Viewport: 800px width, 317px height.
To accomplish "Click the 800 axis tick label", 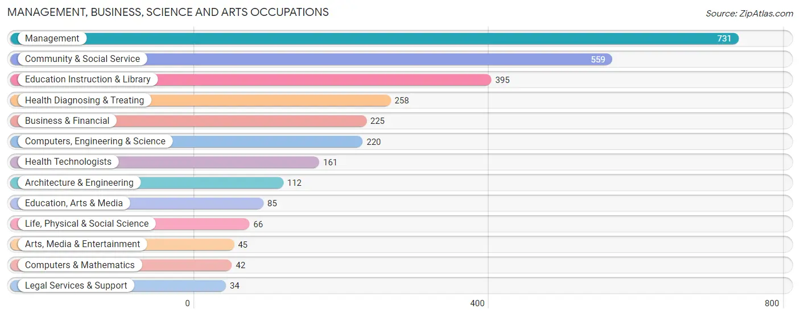I will pos(772,303).
